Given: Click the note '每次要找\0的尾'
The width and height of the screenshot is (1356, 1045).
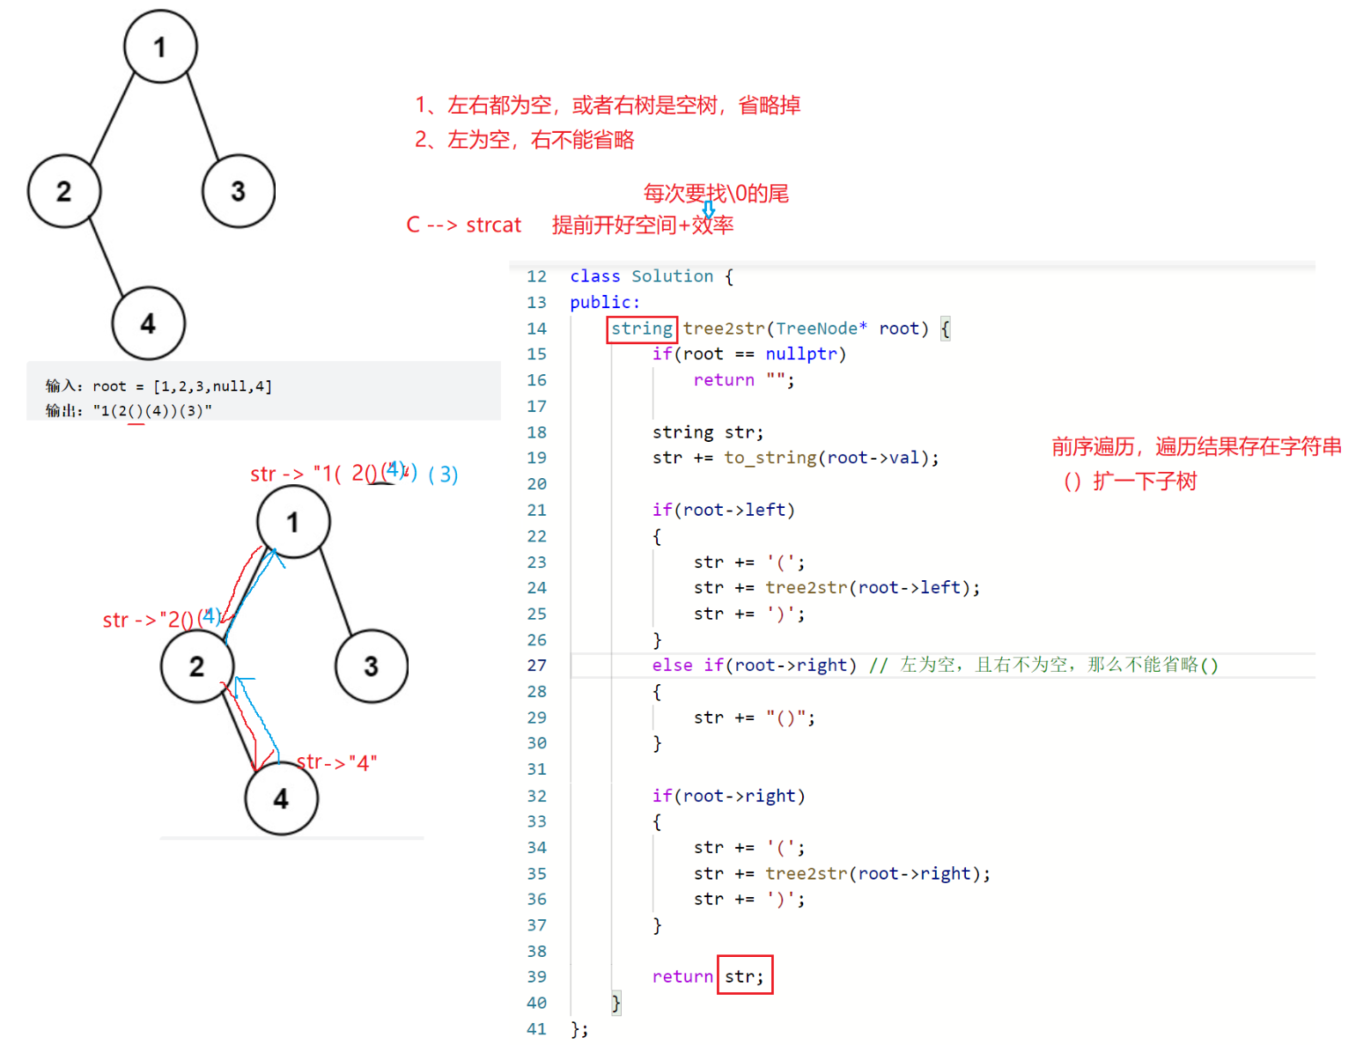Looking at the screenshot, I should point(716,194).
